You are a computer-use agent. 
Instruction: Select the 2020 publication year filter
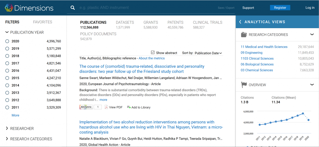point(7,41)
